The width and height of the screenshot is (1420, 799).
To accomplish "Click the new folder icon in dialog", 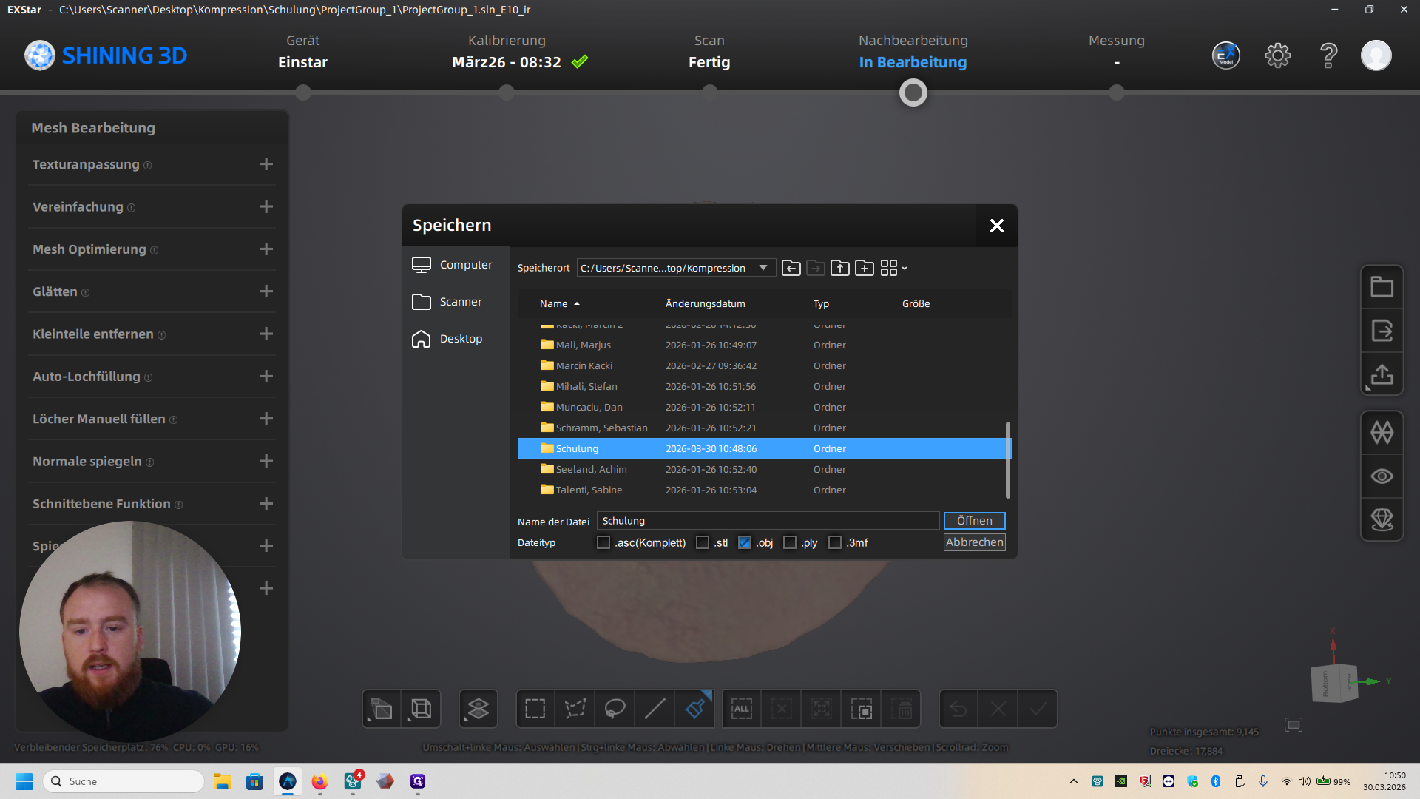I will click(864, 268).
